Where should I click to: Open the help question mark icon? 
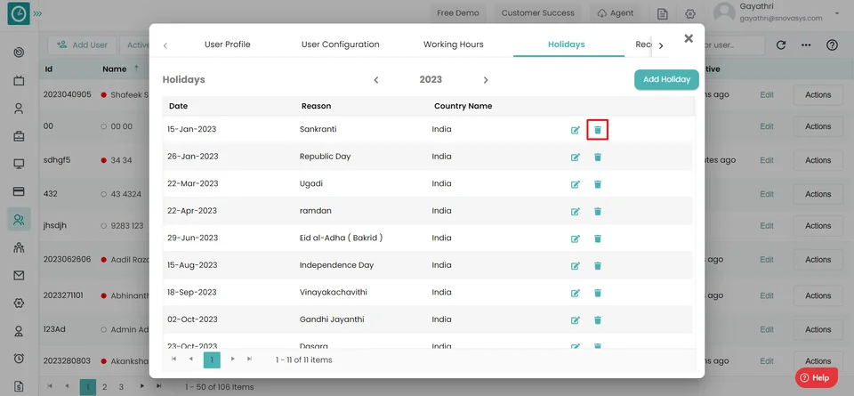coord(832,45)
